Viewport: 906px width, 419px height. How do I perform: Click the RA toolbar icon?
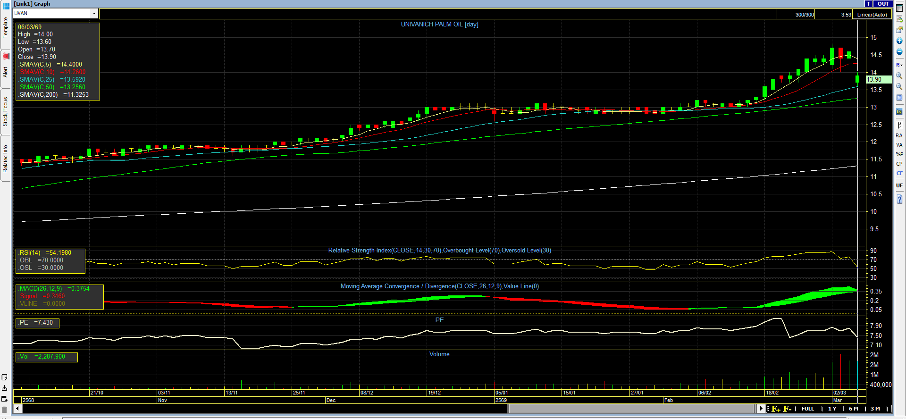point(899,135)
